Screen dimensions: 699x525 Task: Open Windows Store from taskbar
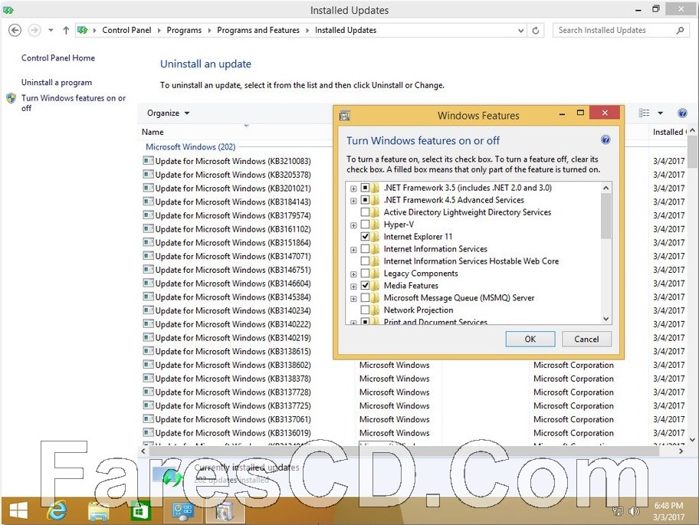(x=140, y=510)
